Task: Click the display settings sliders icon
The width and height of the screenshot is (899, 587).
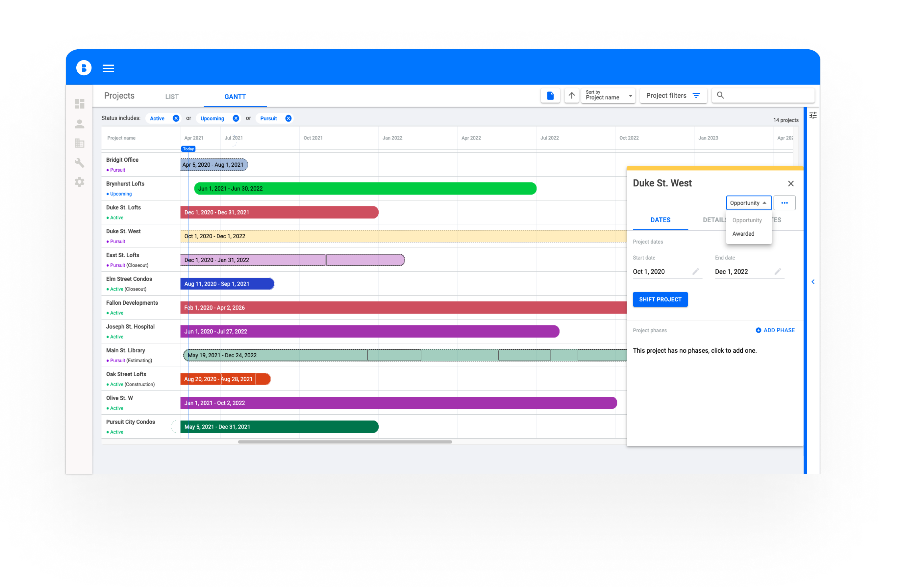Action: (x=812, y=115)
